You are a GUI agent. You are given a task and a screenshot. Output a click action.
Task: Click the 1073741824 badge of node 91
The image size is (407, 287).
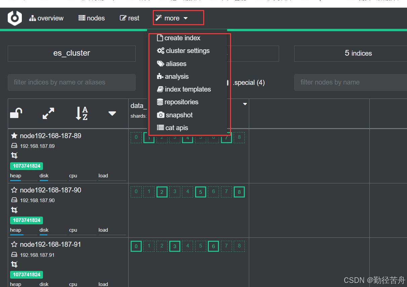(27, 275)
